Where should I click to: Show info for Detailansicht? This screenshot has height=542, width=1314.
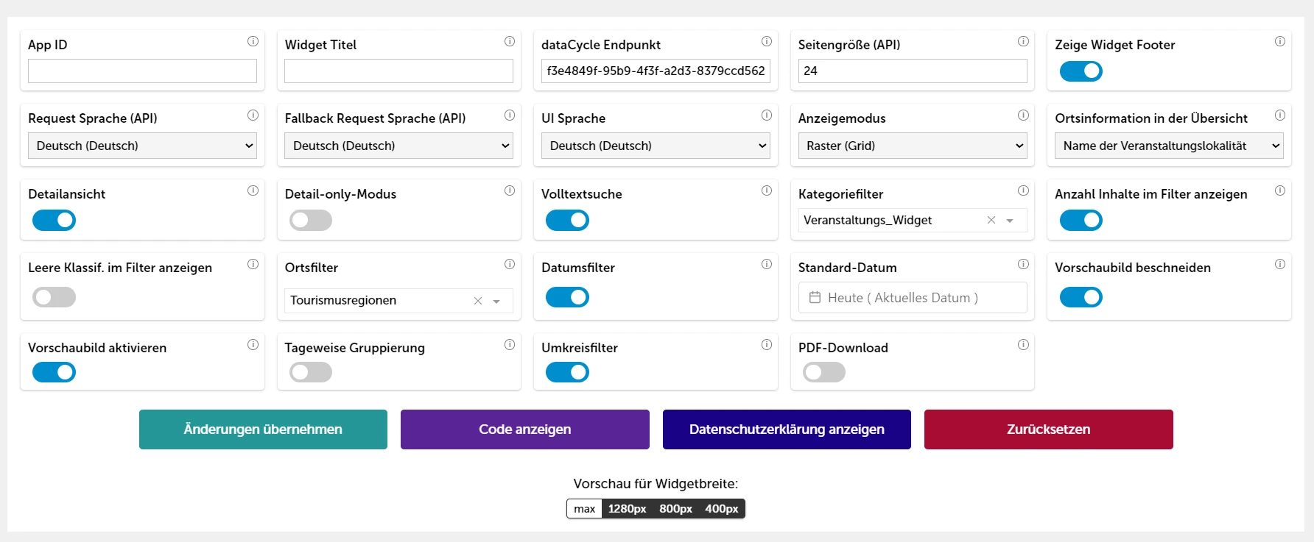pyautogui.click(x=253, y=190)
